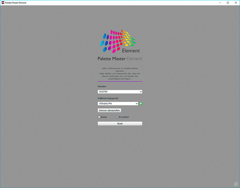Open the Kalibrierungsgerät dropdown showing i1Display Pro

[x=118, y=104]
